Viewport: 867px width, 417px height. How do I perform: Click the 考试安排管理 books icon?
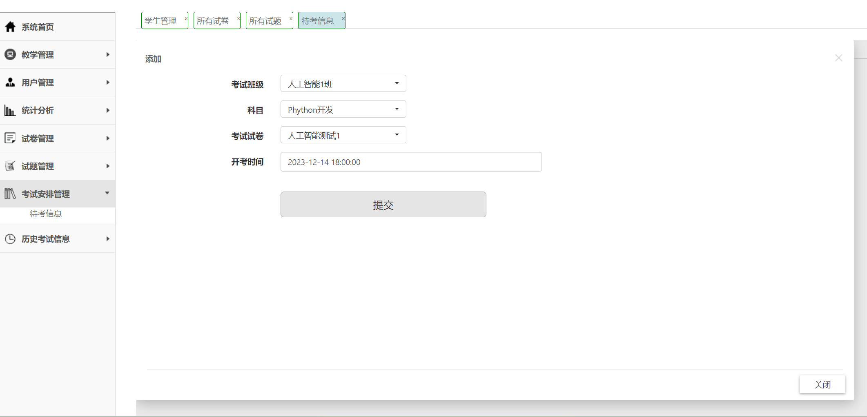point(10,194)
